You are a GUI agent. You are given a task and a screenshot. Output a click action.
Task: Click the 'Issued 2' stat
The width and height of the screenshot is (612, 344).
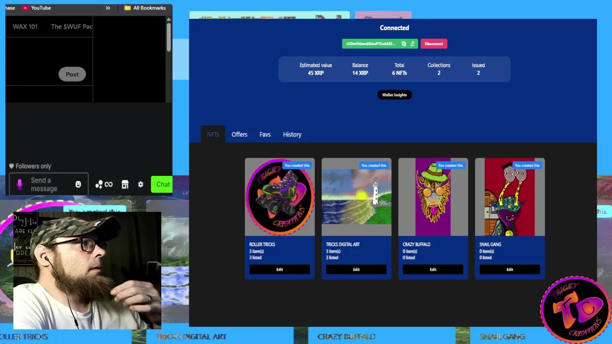(478, 69)
